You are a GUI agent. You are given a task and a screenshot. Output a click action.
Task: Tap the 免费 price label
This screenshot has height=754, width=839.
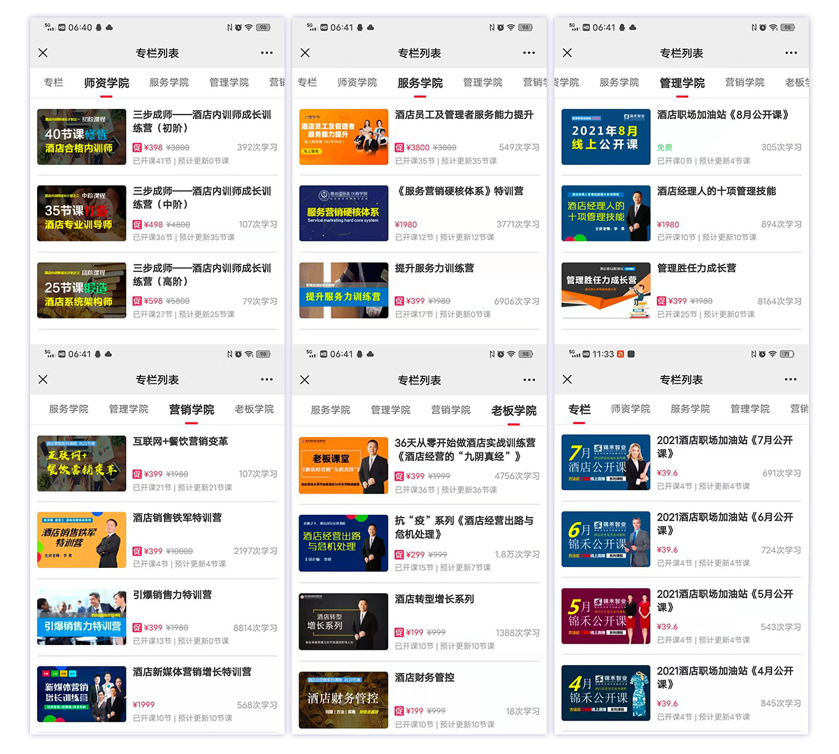click(x=665, y=148)
